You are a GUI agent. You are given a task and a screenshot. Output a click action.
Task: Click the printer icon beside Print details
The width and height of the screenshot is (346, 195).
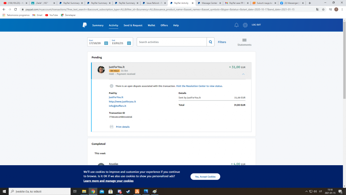[111, 127]
